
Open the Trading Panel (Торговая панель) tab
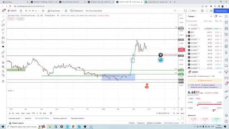(77, 118)
